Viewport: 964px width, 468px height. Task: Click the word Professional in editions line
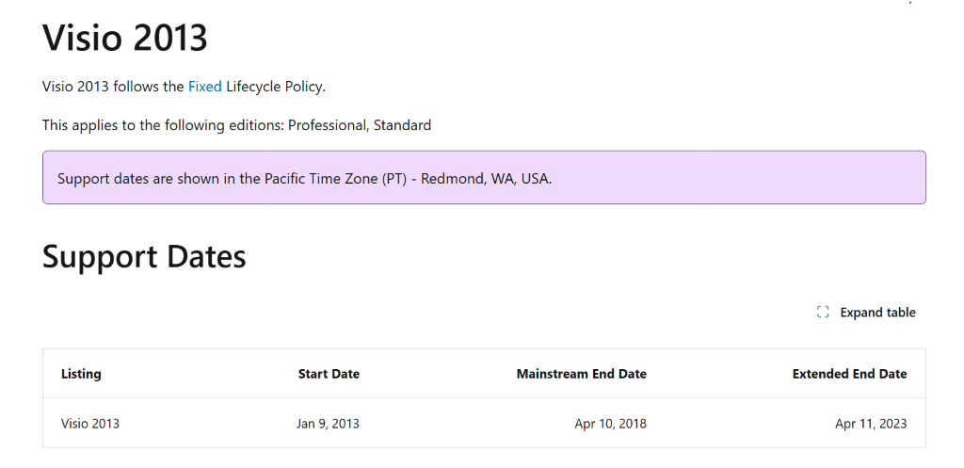pyautogui.click(x=327, y=124)
